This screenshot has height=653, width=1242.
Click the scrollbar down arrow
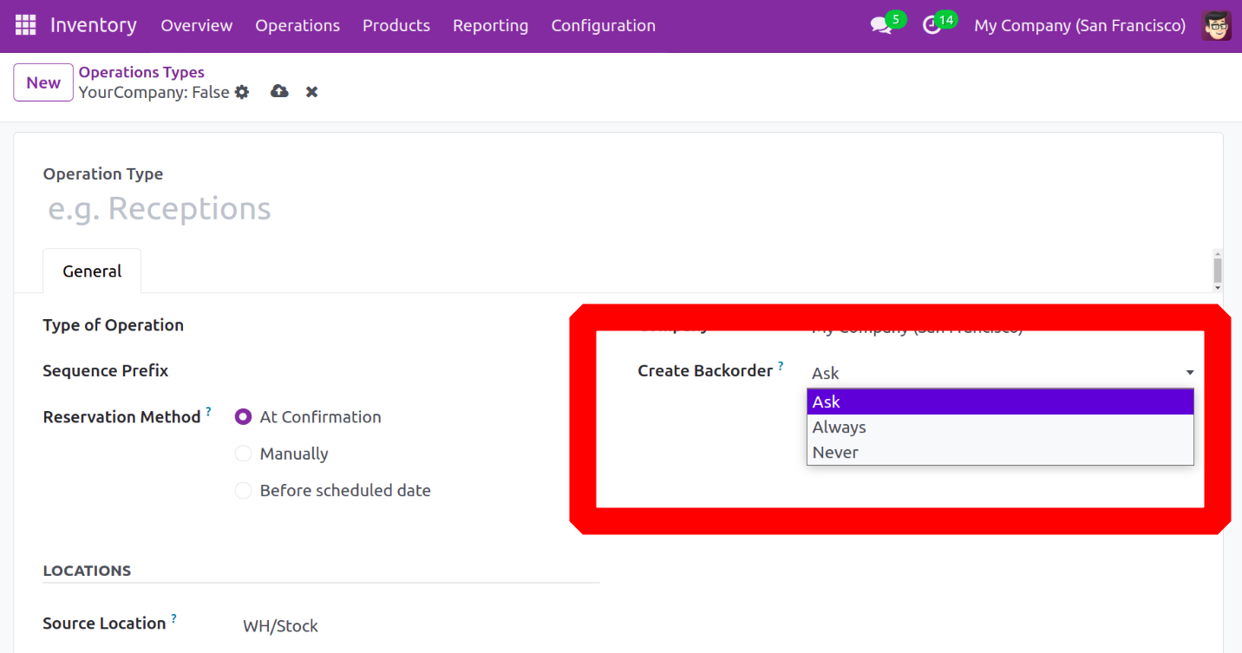coord(1218,288)
